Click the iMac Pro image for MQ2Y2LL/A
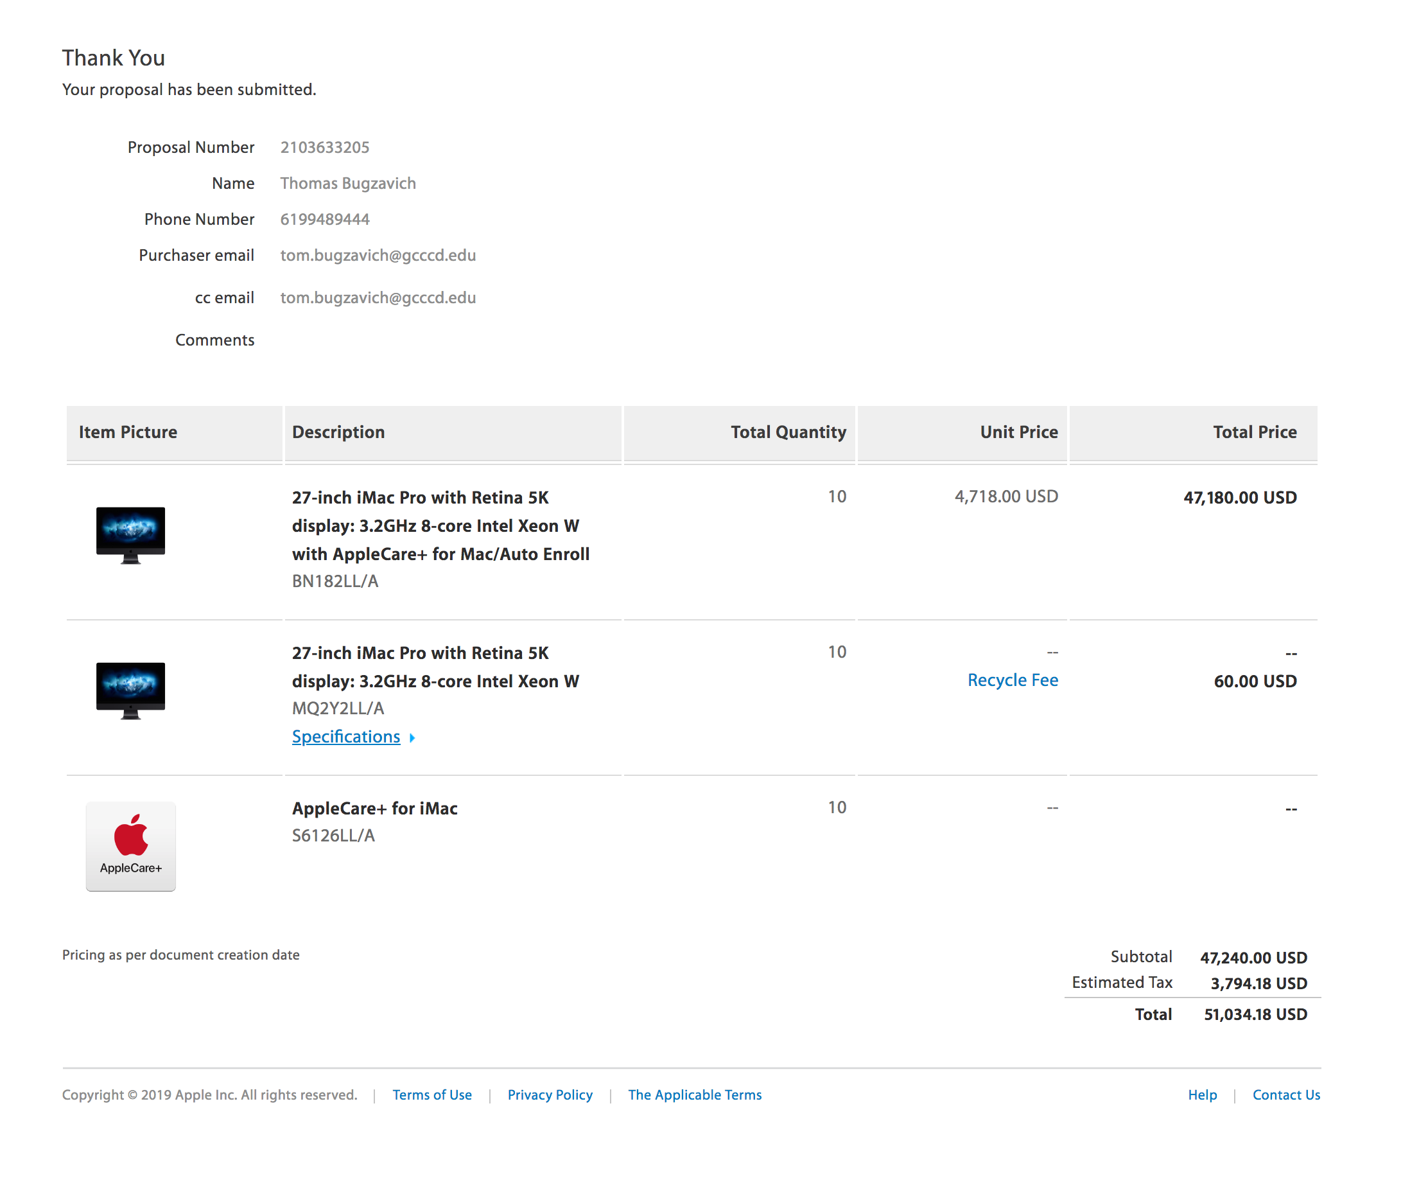This screenshot has width=1419, height=1178. point(130,690)
